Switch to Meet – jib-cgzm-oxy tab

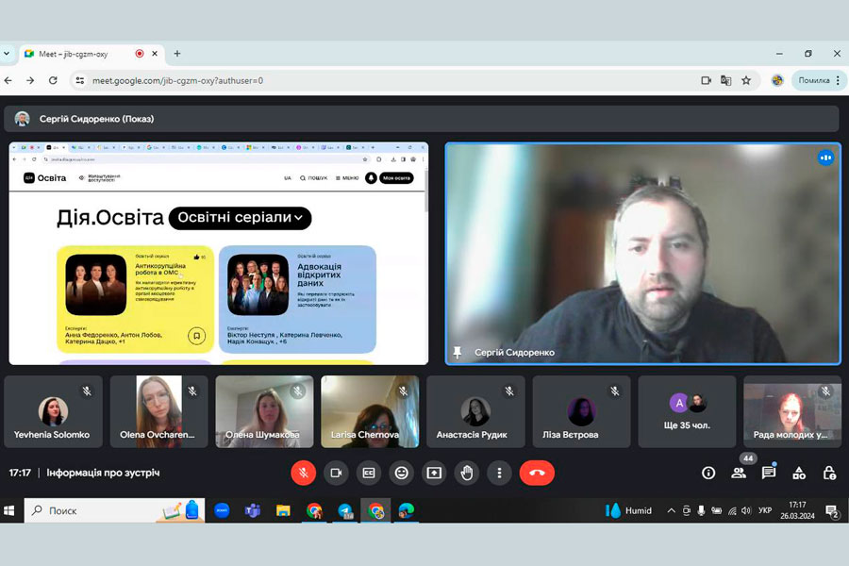92,54
